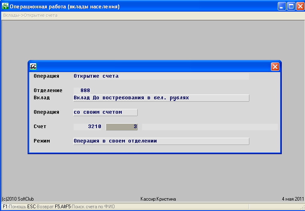Click the Отделение label
This screenshot has height=211, width=305.
48,90
